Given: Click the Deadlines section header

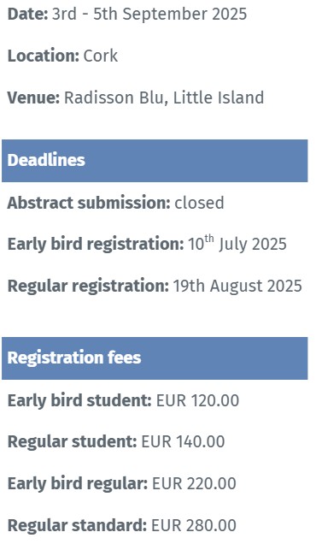Looking at the screenshot, I should pyautogui.click(x=155, y=161).
